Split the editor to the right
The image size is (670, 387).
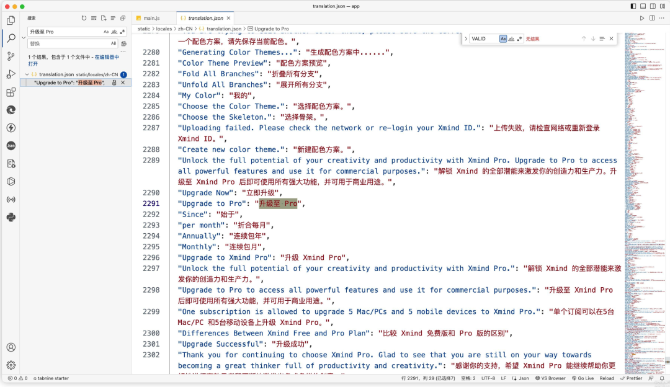coord(652,18)
